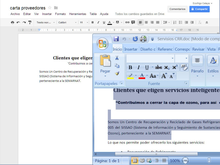Shrink font size in Word ribbon

[172, 76]
